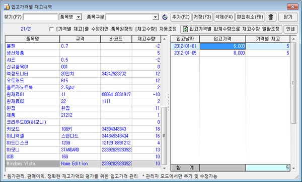This screenshot has width=302, height=182.
Task: Select the 하모니 item row
Action: tap(83, 149)
